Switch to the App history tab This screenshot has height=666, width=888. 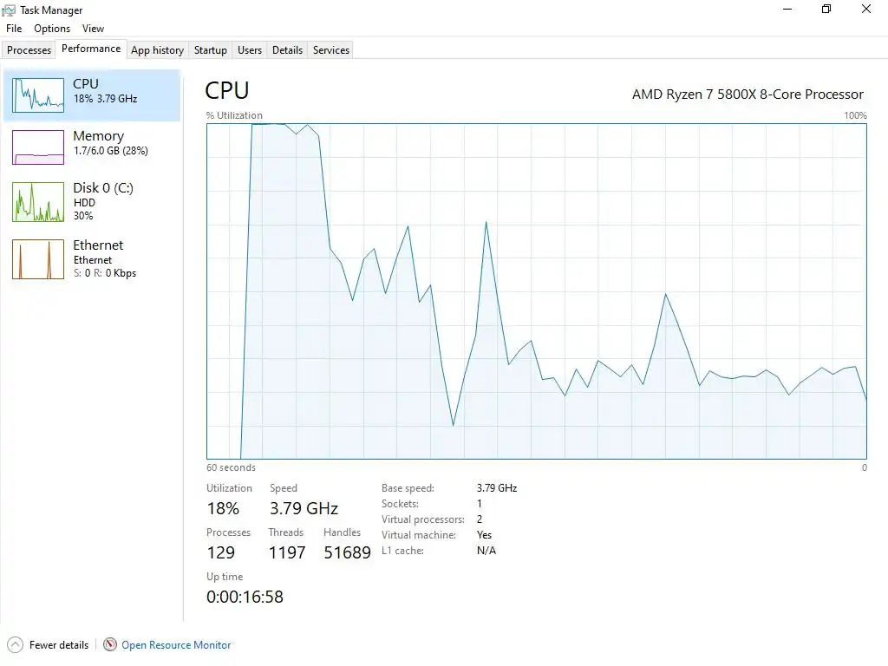click(x=158, y=49)
